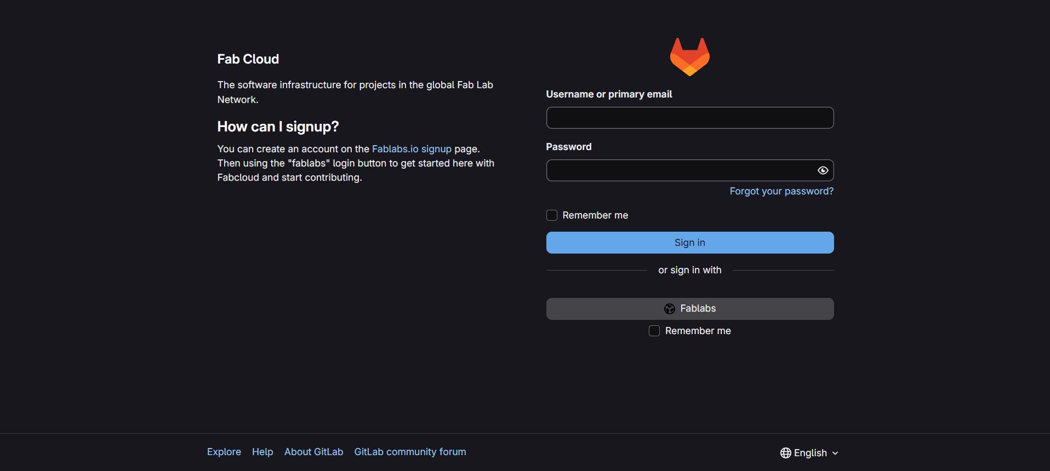Click the blue Sign in button

tap(689, 243)
